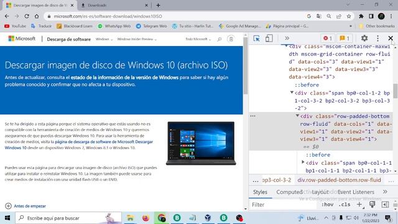Switch to Computed tab in DevTools
This screenshot has width=398, height=224.
tap(289, 192)
